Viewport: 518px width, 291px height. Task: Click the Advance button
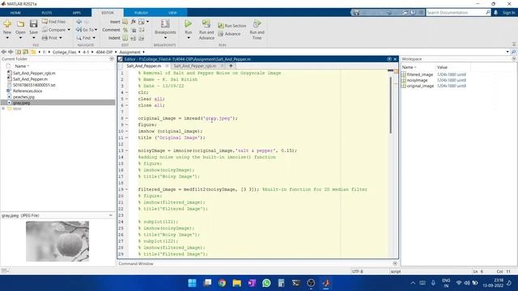229,34
